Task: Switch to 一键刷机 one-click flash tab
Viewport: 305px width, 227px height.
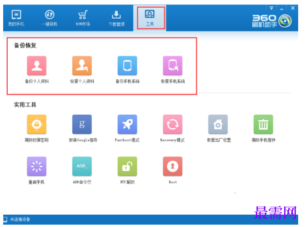Action: 50,18
